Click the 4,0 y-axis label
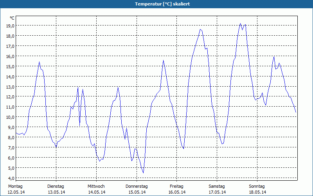Viewport: 313px width, 196px height. pyautogui.click(x=11, y=178)
